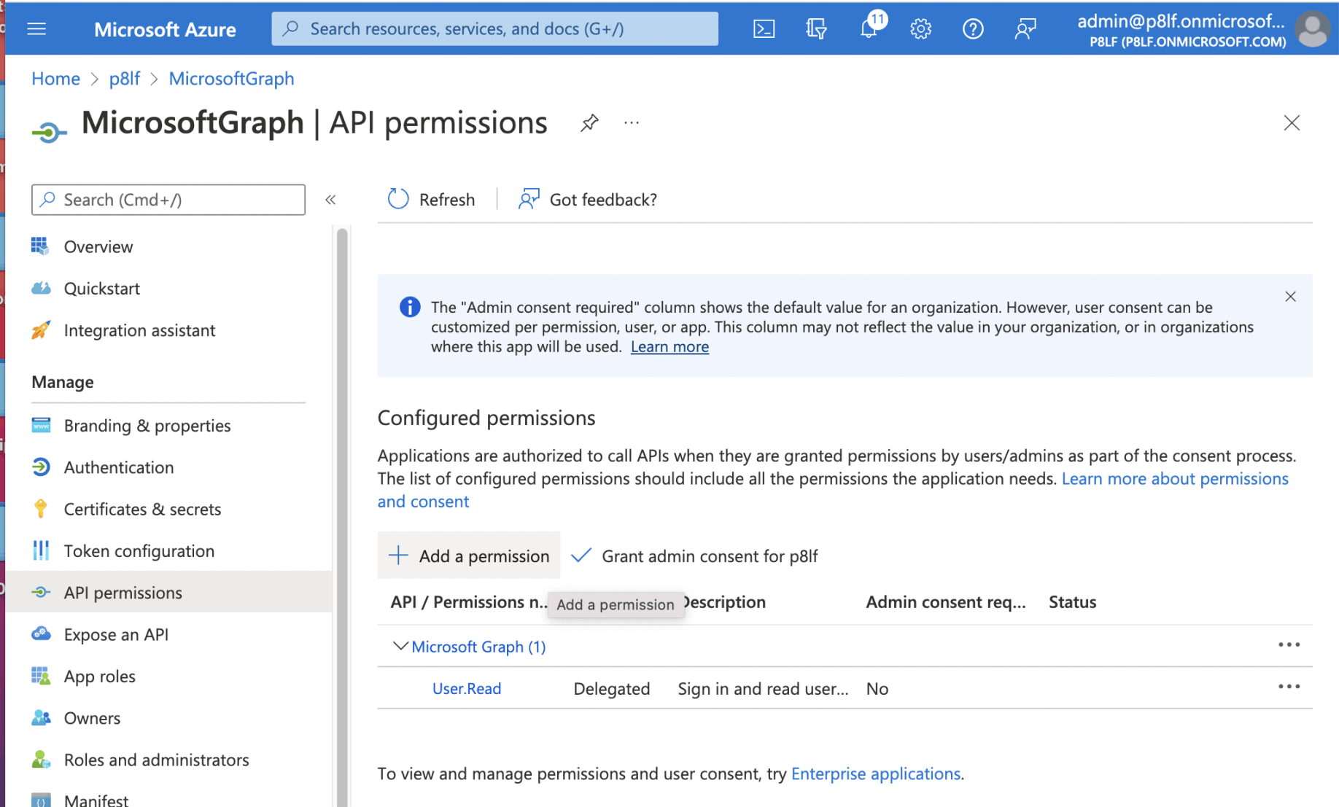Open the Enterprise applications link
This screenshot has width=1339, height=807.
[875, 773]
